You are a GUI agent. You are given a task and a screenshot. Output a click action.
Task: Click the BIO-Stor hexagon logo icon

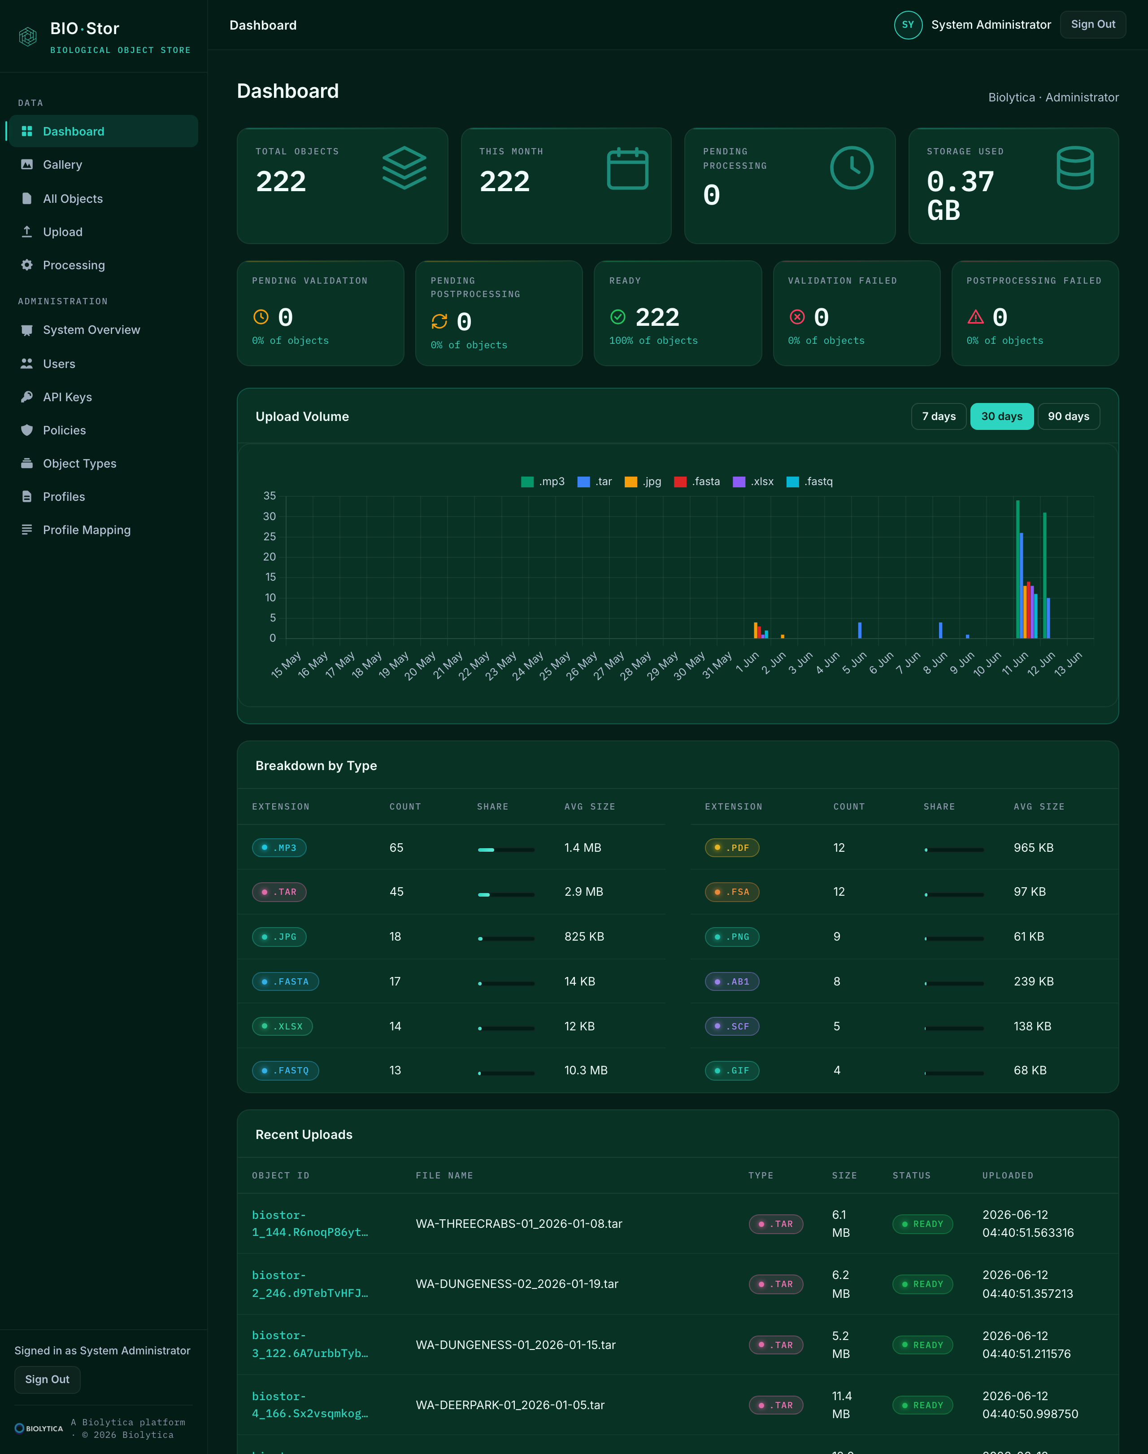[x=27, y=36]
